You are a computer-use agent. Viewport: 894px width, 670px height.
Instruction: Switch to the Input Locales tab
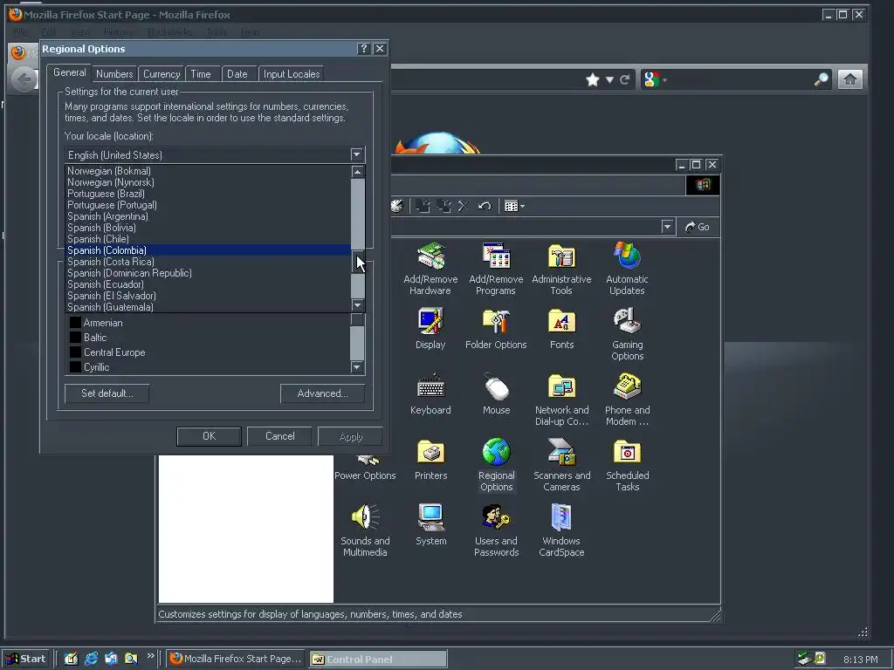[x=292, y=74]
